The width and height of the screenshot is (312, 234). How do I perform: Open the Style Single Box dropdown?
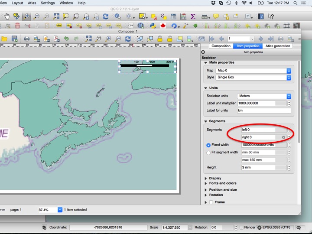(253, 78)
